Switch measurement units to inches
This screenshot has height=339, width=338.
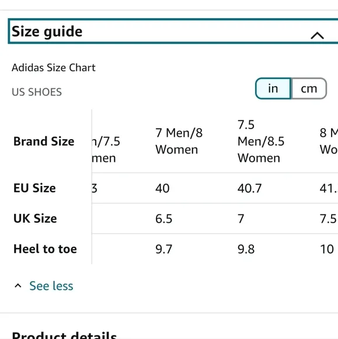(273, 88)
